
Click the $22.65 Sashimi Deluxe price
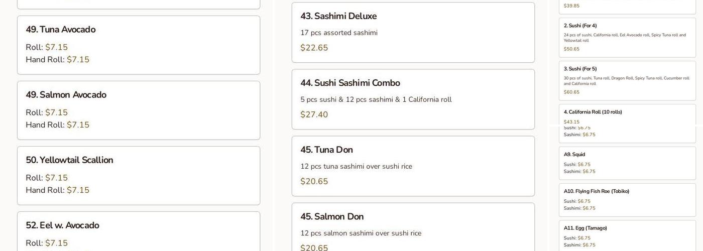pyautogui.click(x=314, y=48)
